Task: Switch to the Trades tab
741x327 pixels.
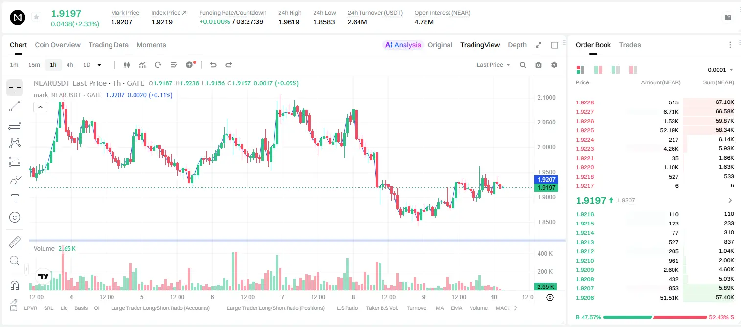Action: pos(630,45)
